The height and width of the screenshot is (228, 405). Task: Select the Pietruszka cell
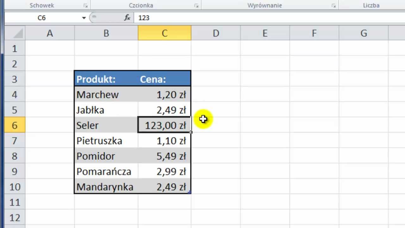(106, 140)
